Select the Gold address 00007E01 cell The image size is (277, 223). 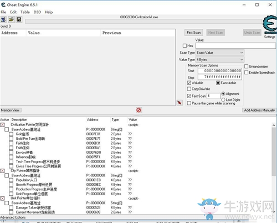[93, 134]
